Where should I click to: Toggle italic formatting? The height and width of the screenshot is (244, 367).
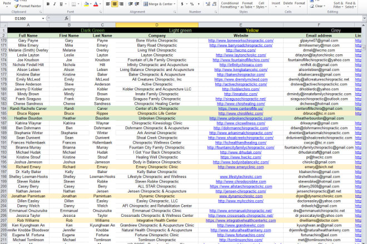click(54, 4)
